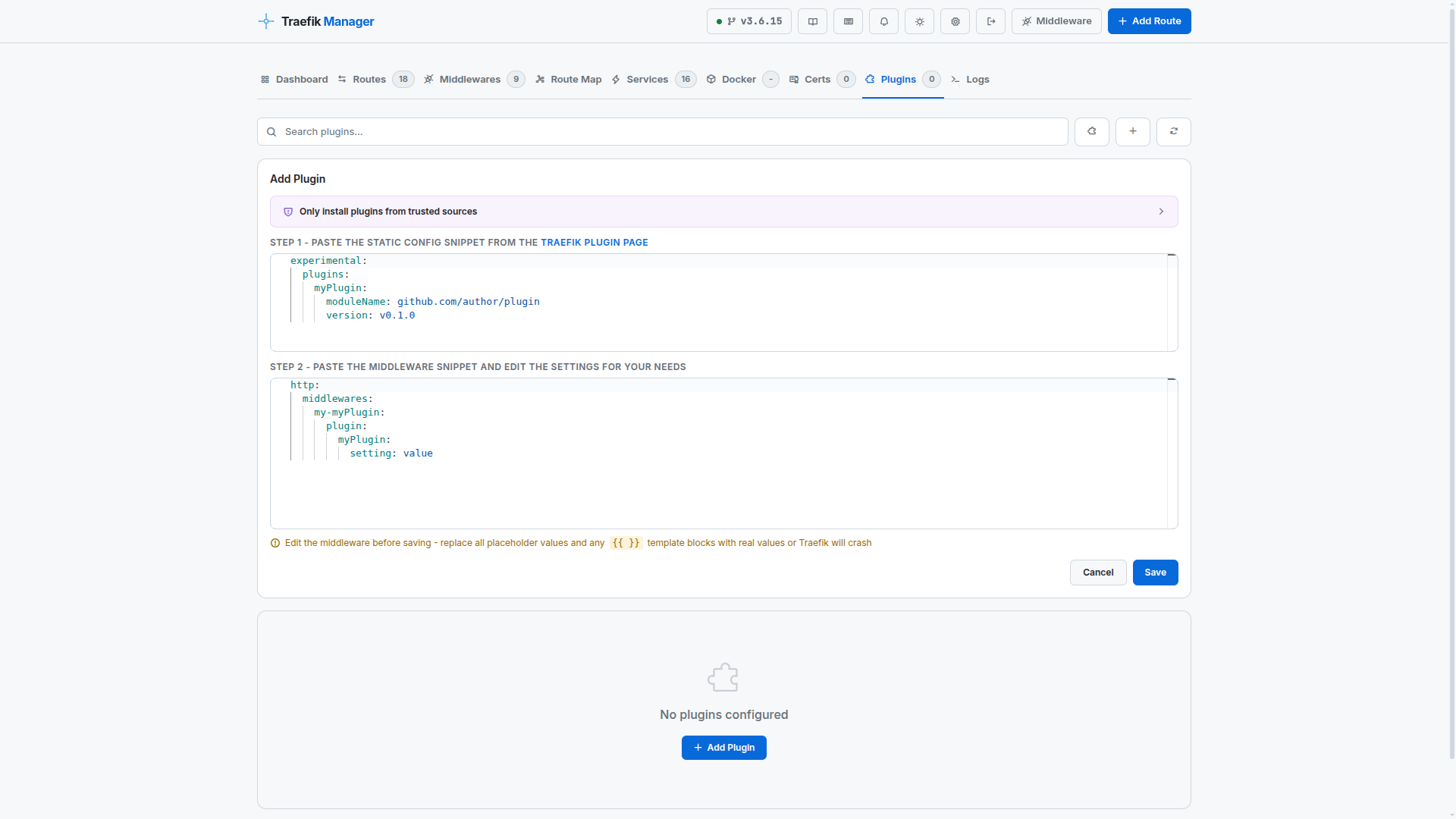Log out using the exit icon
1456x819 pixels.
tap(991, 21)
